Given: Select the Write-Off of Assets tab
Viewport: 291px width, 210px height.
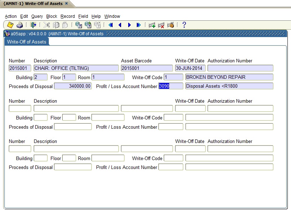Looking at the screenshot, I should pyautogui.click(x=27, y=42).
